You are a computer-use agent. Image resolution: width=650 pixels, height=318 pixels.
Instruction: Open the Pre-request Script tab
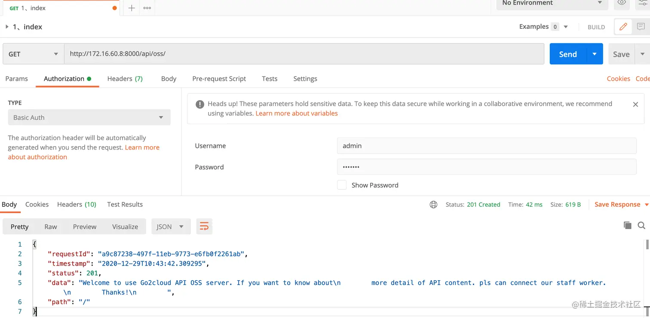pyautogui.click(x=219, y=79)
